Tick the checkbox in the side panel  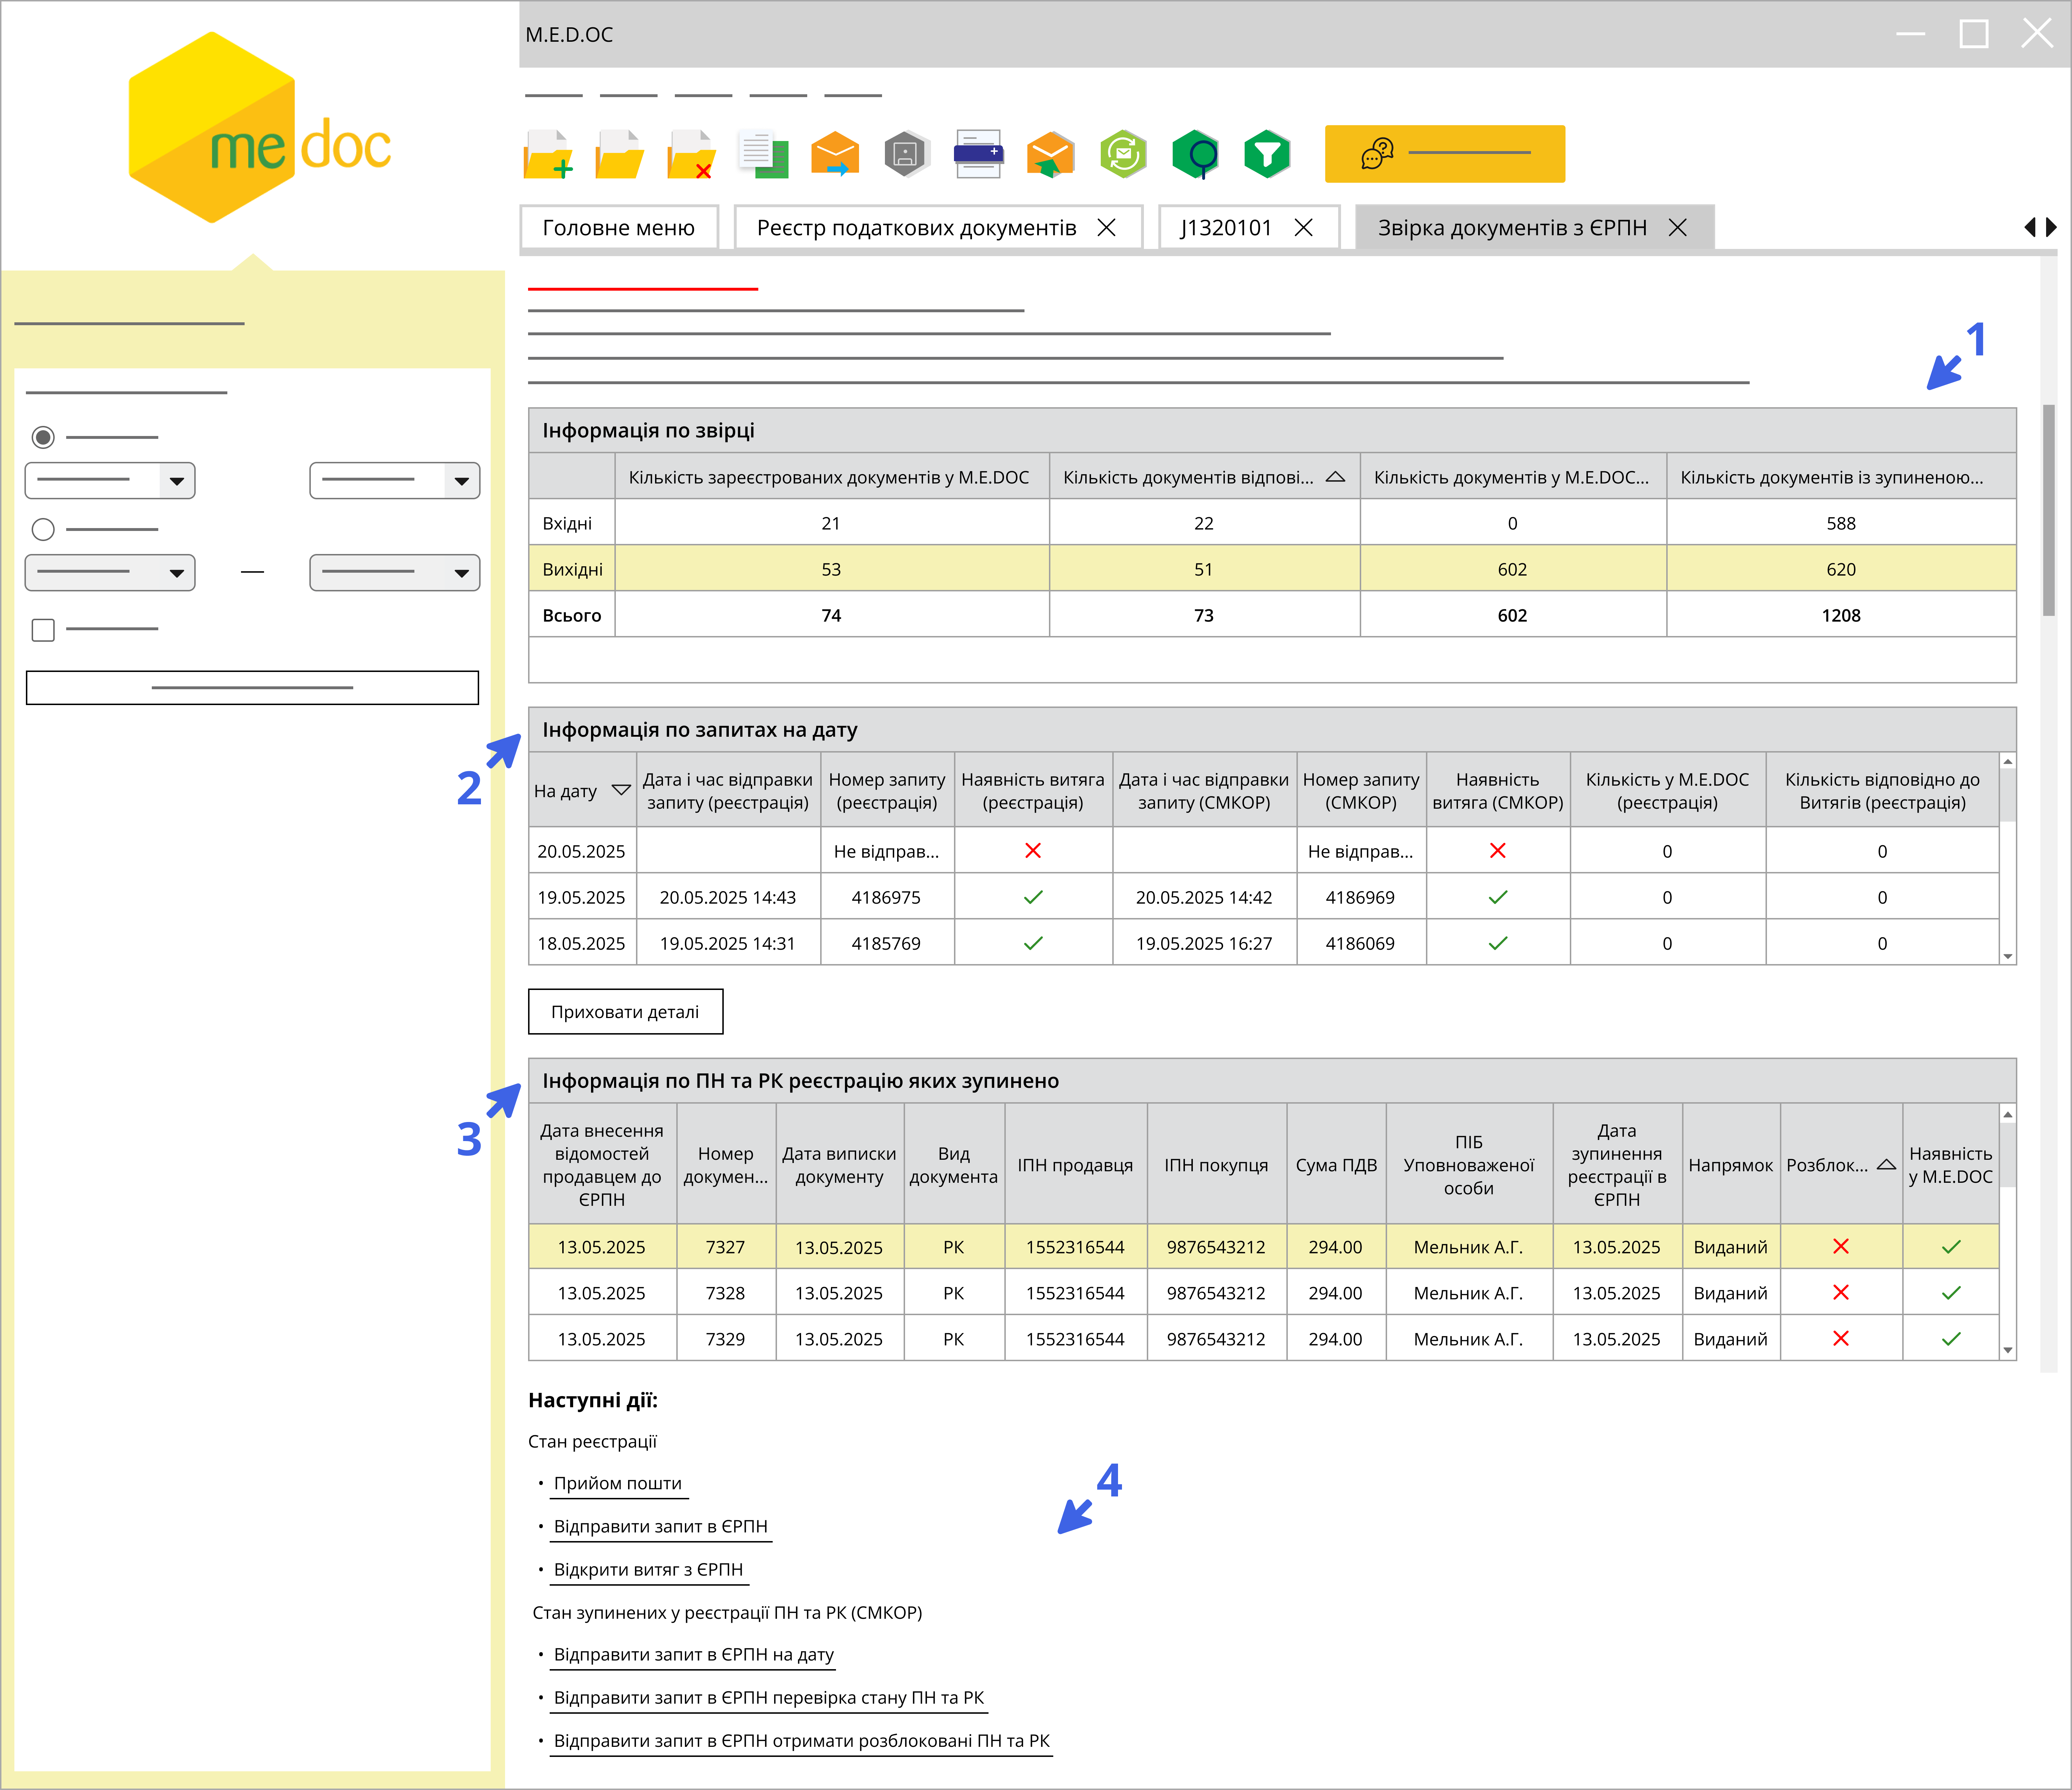[43, 629]
